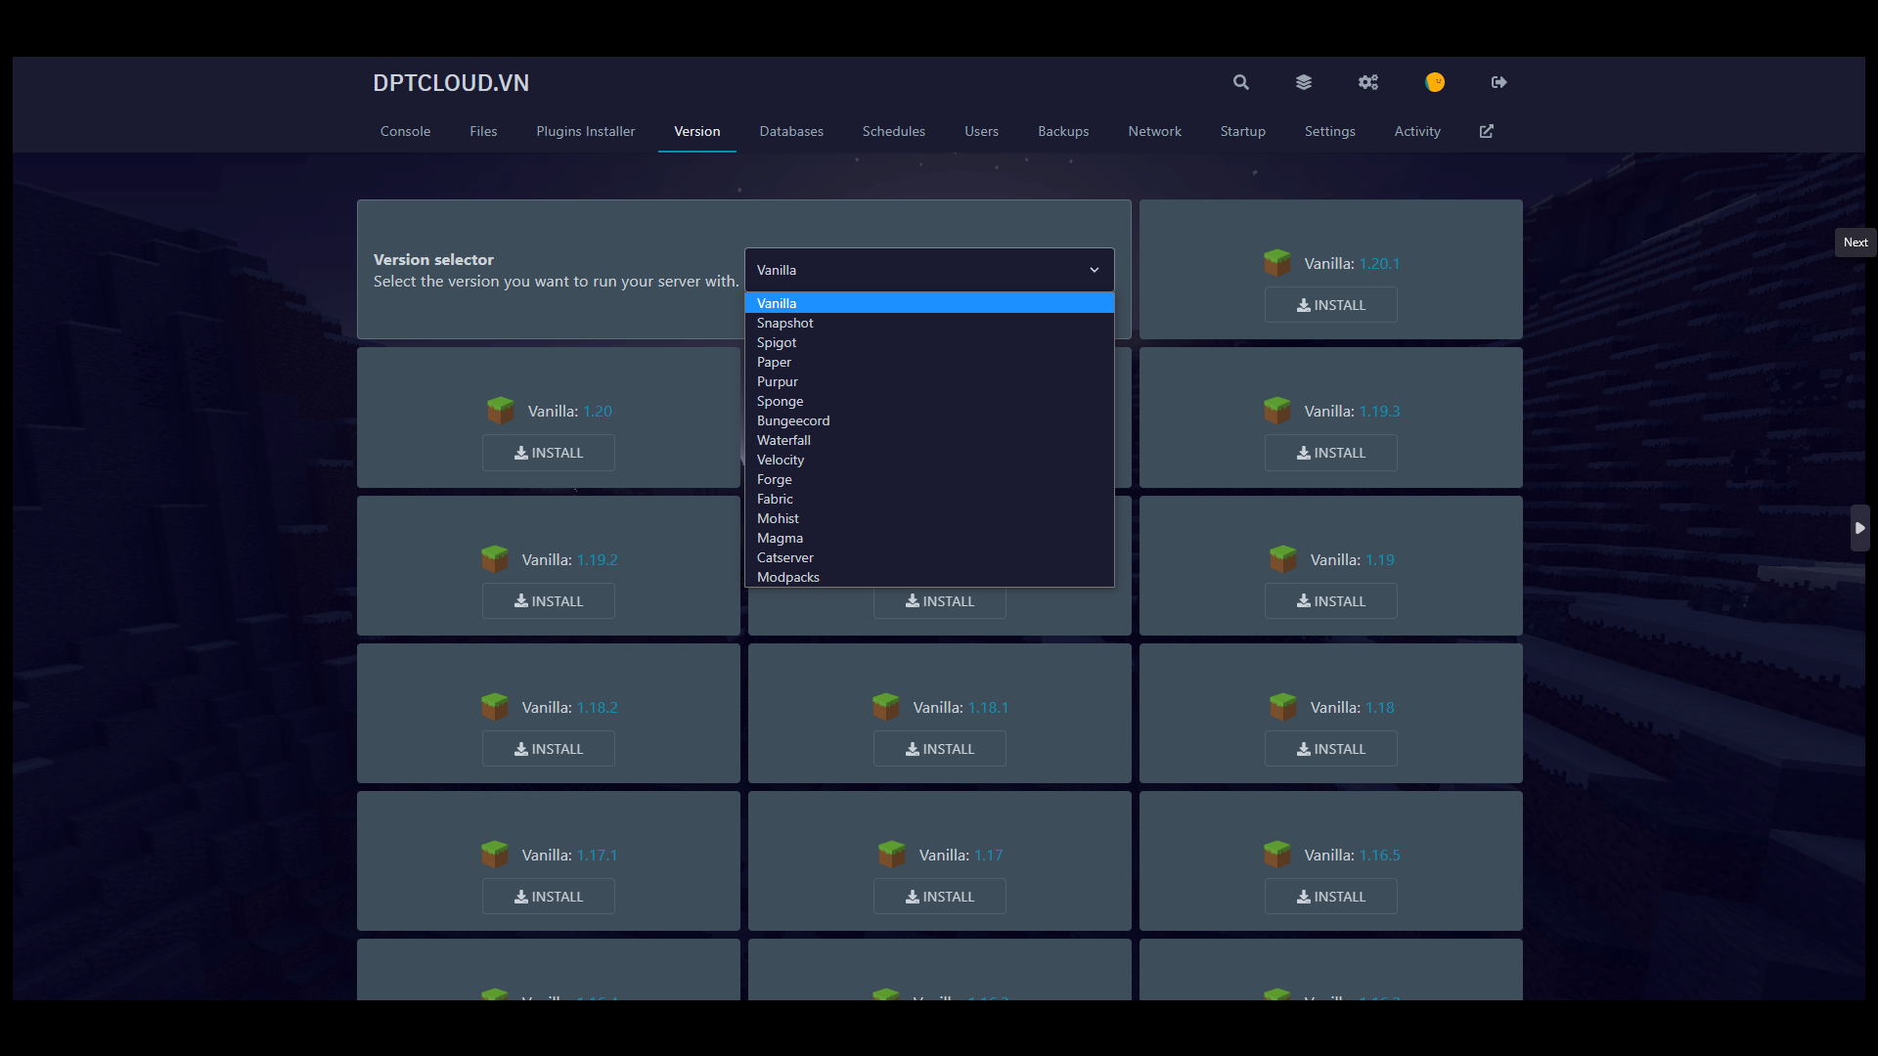Screen dimensions: 1878x1056
Task: Open the admin gears icon
Action: point(1367,82)
